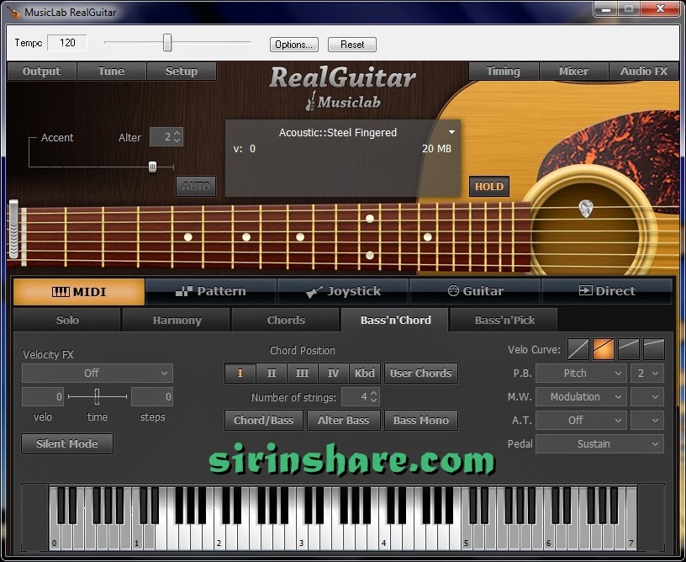Open the A.T. Off dropdown
This screenshot has width=686, height=562.
[581, 421]
